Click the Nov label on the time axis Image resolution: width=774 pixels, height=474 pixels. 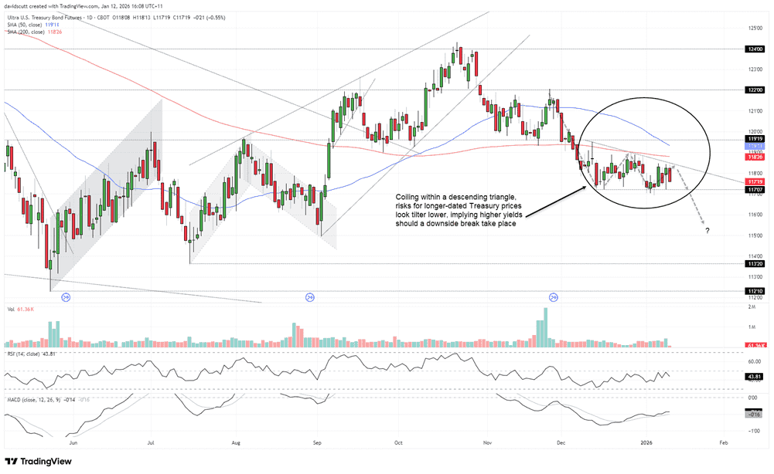[488, 443]
